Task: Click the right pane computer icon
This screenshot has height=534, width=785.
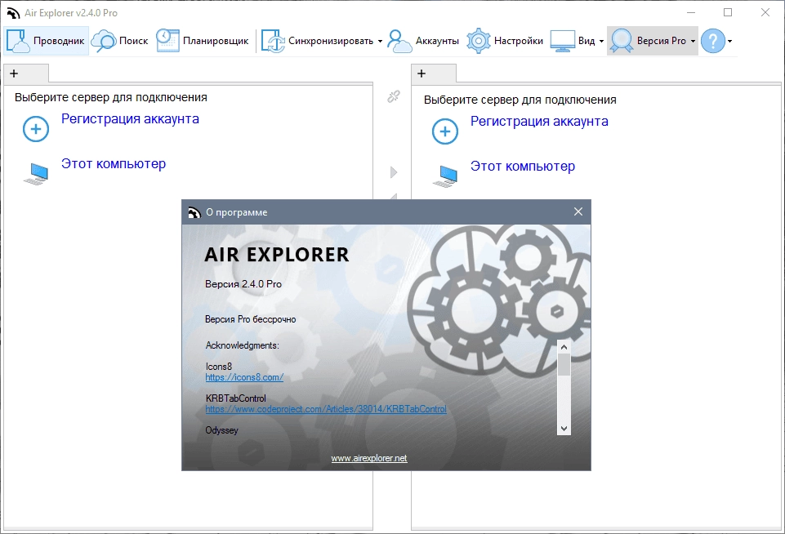Action: pyautogui.click(x=445, y=176)
